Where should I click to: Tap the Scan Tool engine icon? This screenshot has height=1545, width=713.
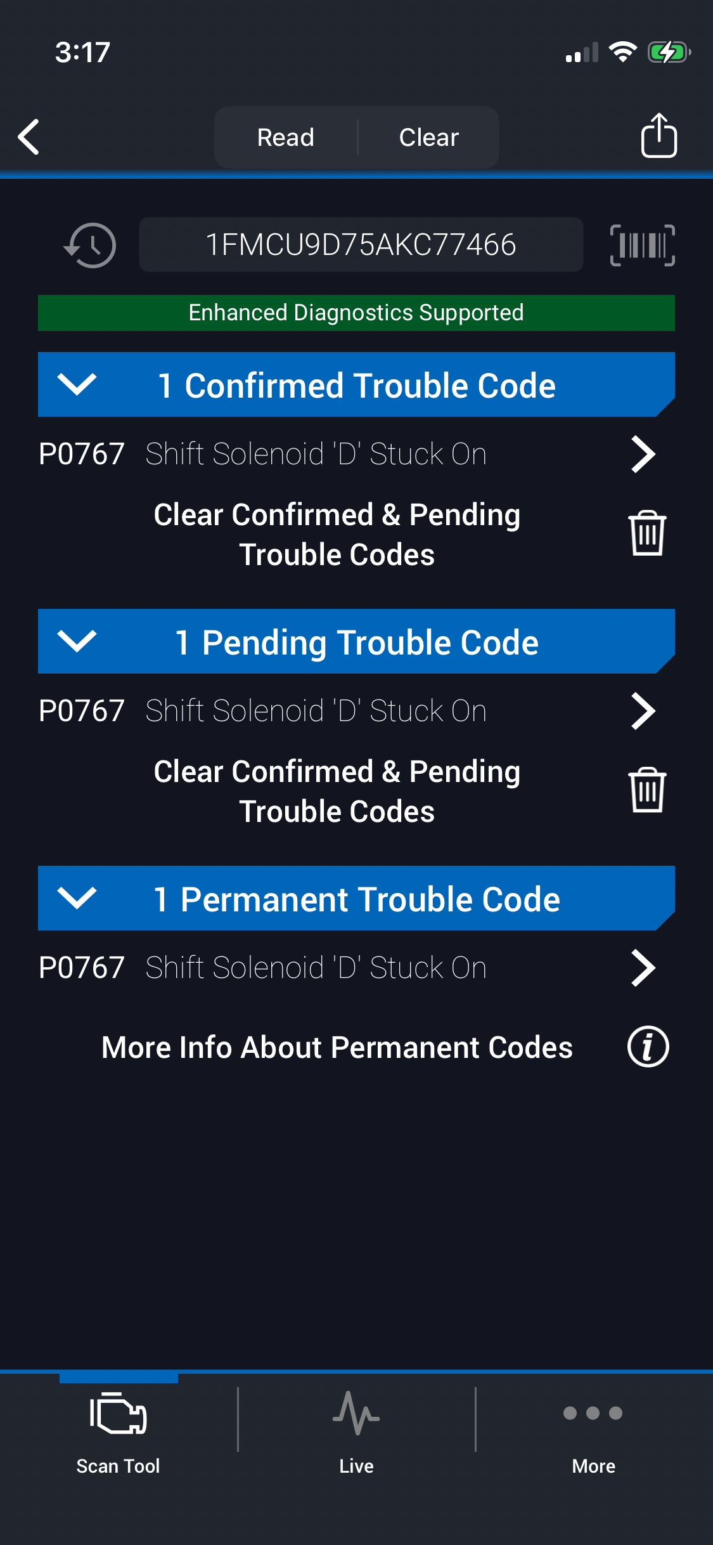click(119, 1414)
